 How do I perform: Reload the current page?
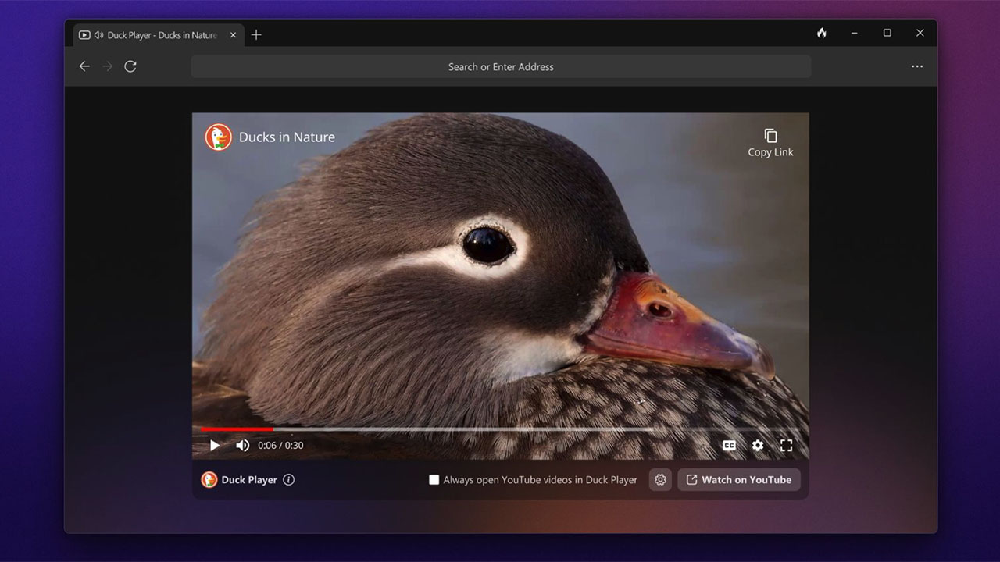(x=130, y=67)
